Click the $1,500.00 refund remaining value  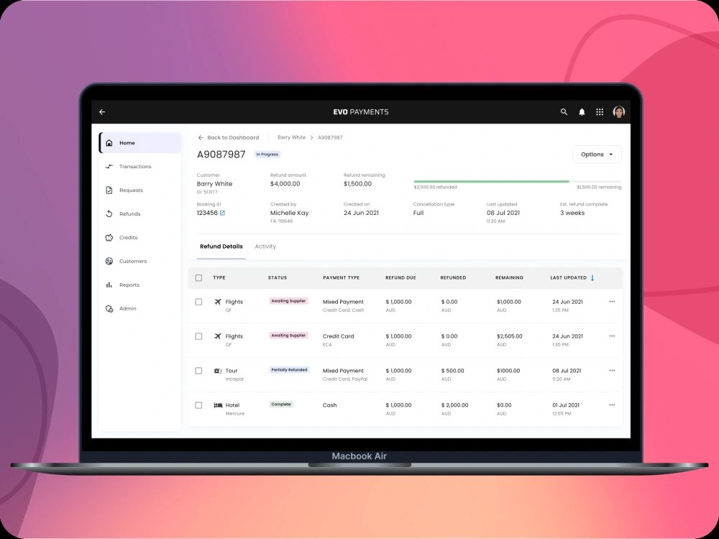coord(357,184)
